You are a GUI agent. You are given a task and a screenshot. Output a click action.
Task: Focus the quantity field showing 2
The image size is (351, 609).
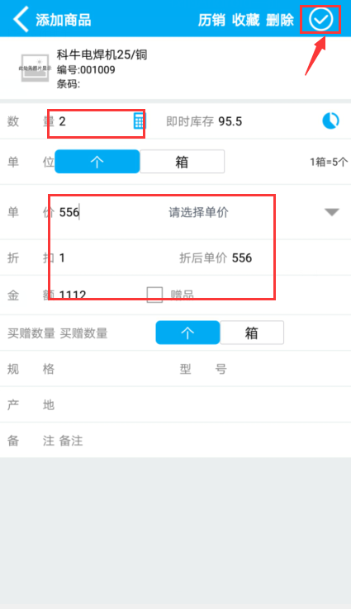(93, 121)
